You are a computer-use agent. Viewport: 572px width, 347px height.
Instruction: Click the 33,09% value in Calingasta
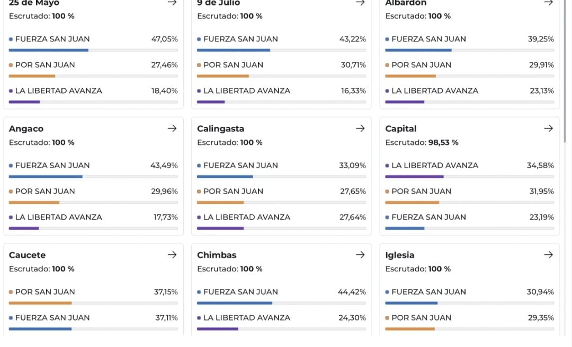pyautogui.click(x=353, y=166)
